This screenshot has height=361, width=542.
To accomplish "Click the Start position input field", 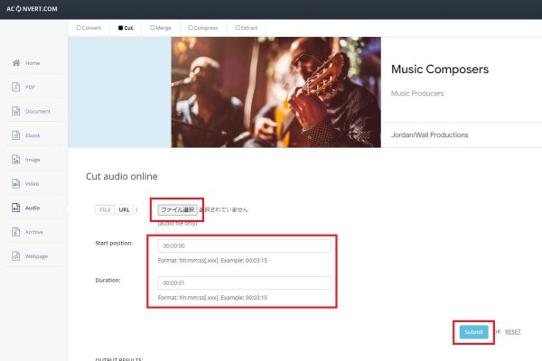I will (x=245, y=246).
